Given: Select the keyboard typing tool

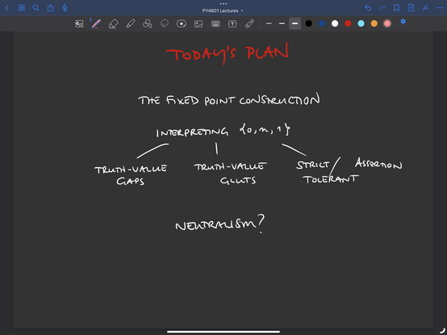Looking at the screenshot, I should tap(215, 23).
